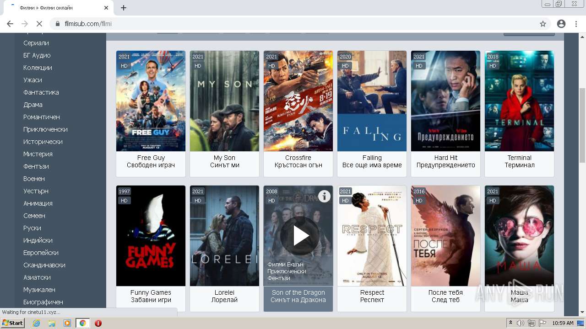The height and width of the screenshot is (329, 586).
Task: Open Hard Hit movie poster
Action: point(445,101)
